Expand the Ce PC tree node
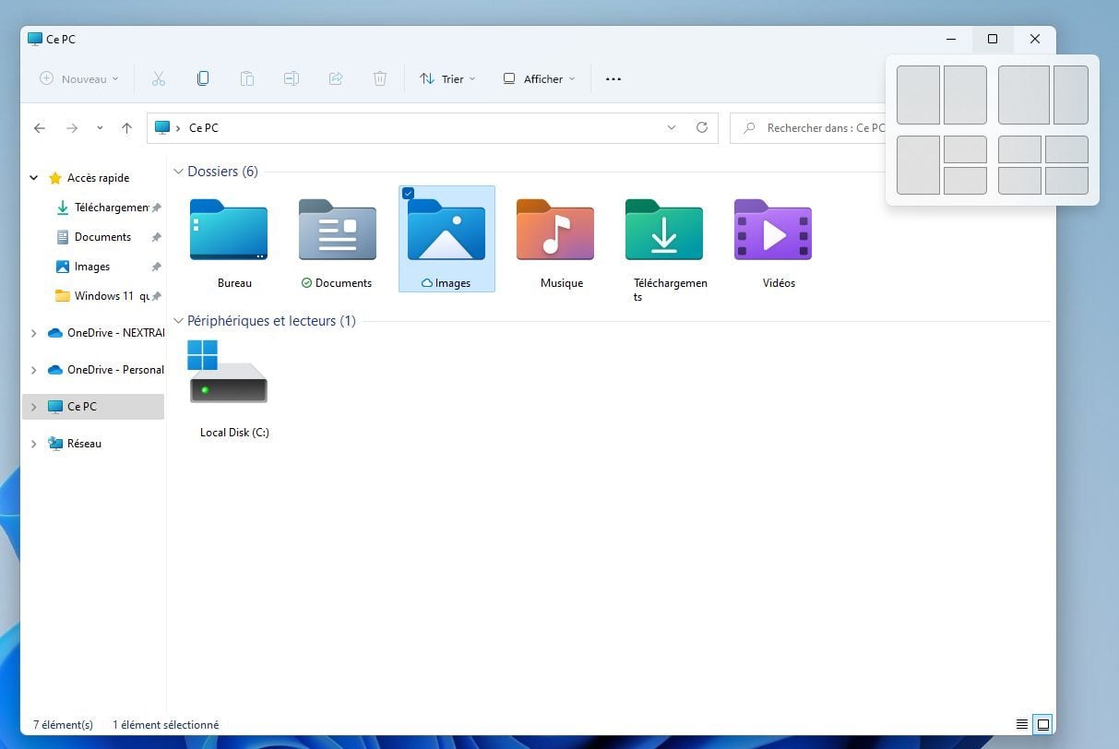 tap(34, 407)
